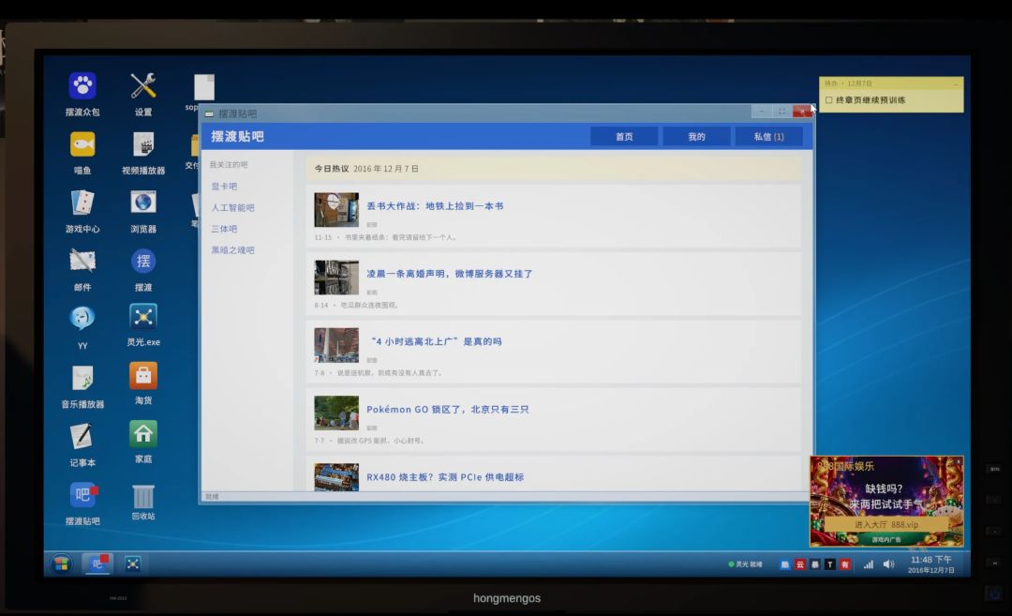The height and width of the screenshot is (616, 1012).
Task: Launch the 浏览器 globe browser icon
Action: (x=143, y=203)
